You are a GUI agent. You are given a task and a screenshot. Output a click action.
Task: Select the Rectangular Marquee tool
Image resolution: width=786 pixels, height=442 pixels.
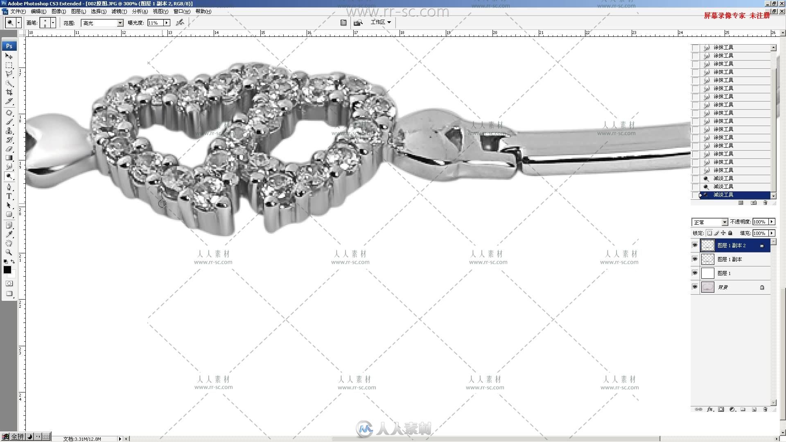coord(9,65)
